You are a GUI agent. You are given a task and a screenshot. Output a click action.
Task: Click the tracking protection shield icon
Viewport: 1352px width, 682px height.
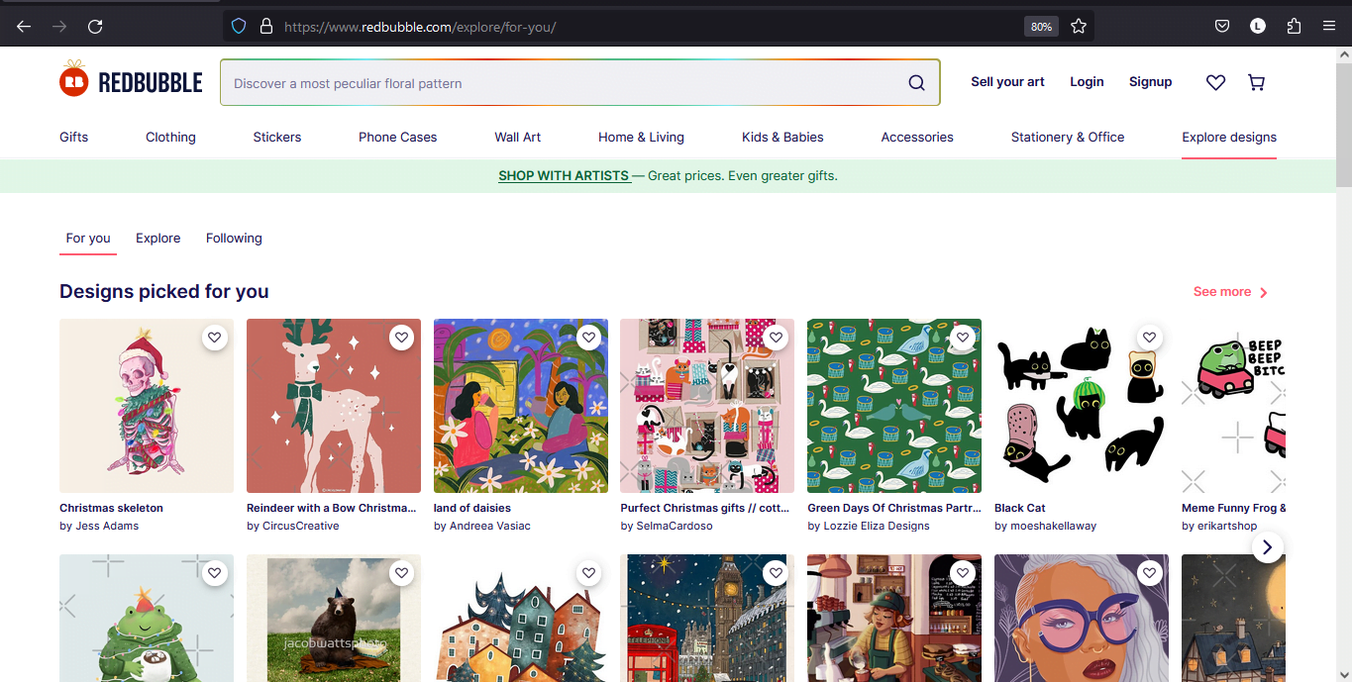pyautogui.click(x=238, y=26)
